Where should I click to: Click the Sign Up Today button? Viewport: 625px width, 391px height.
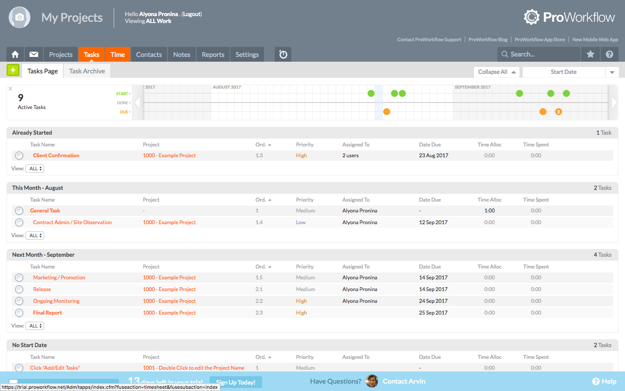[x=236, y=382]
